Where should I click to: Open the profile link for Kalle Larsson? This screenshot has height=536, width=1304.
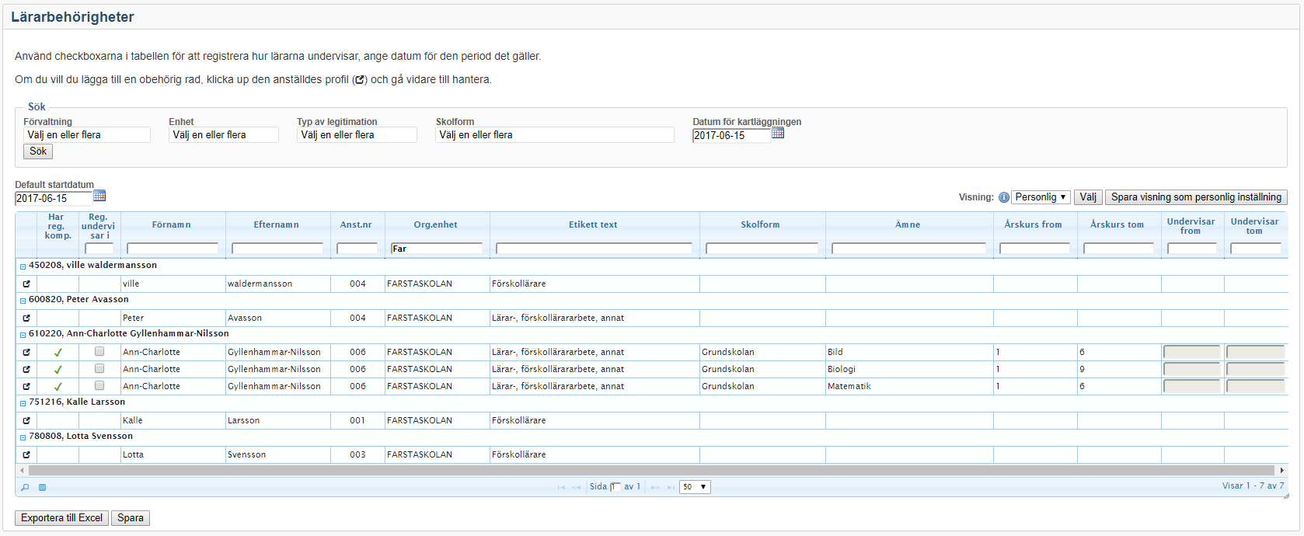click(x=26, y=420)
